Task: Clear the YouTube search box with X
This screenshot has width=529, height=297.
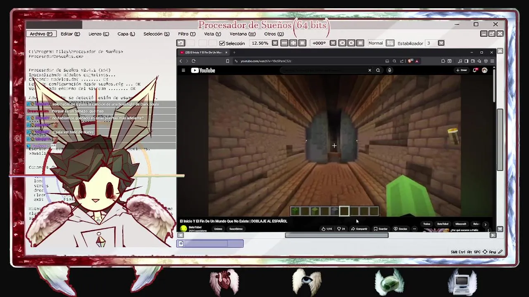Action: click(370, 71)
